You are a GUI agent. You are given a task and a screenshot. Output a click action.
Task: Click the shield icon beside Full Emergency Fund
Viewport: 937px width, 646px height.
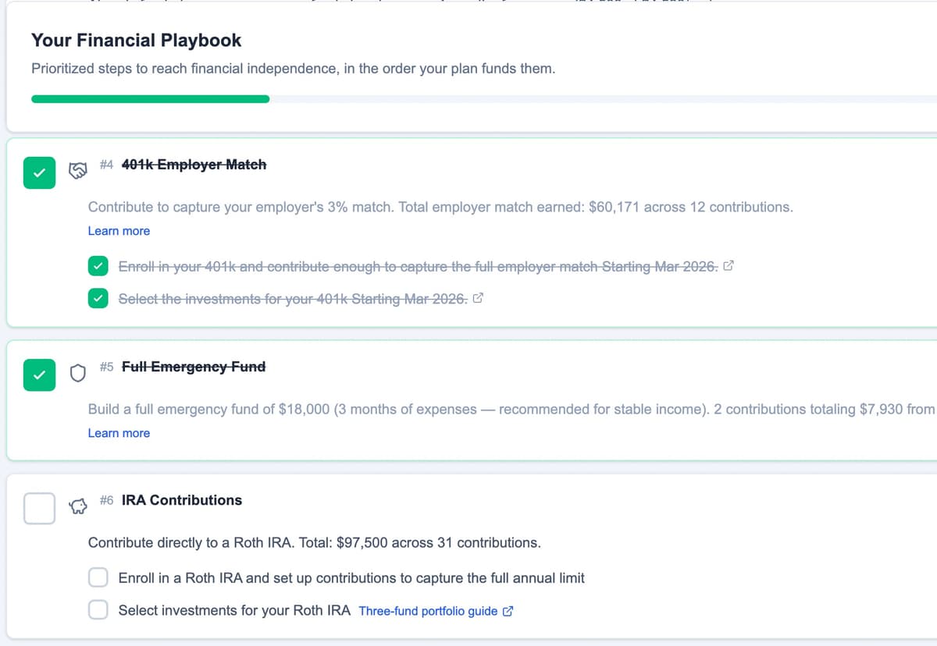(x=77, y=373)
